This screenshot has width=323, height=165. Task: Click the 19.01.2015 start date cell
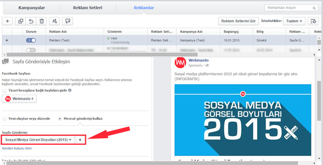click(236, 40)
